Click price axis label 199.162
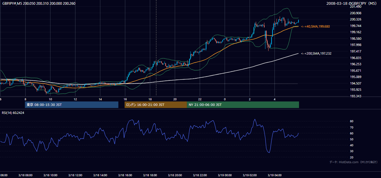This screenshot has height=178, width=381. [356, 32]
